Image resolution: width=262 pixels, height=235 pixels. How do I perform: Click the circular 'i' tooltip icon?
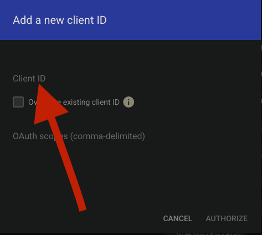[129, 102]
